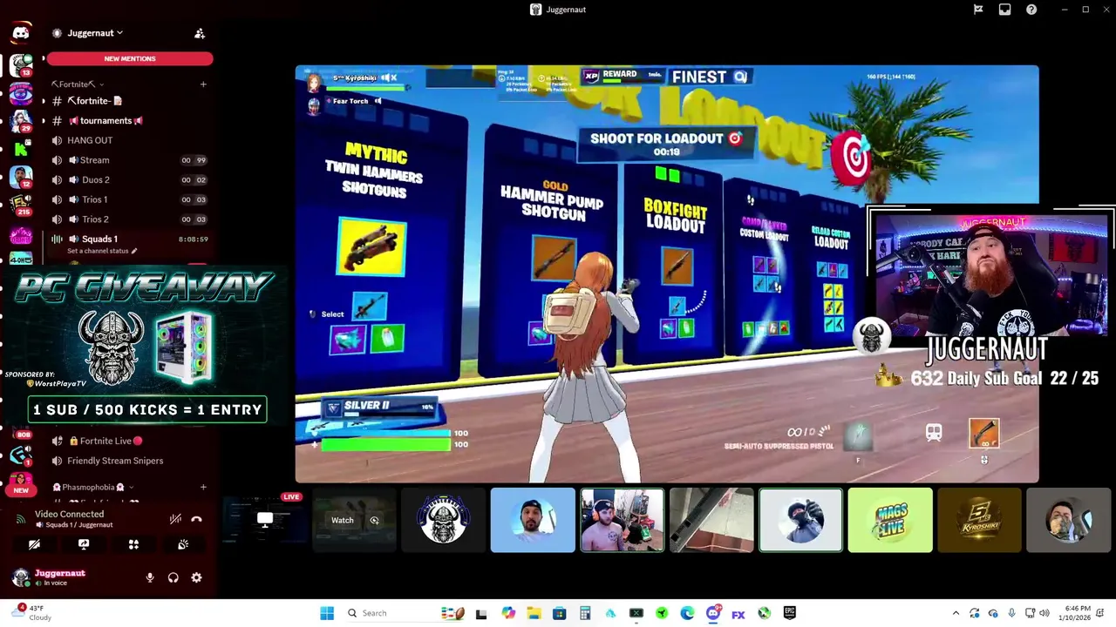Image resolution: width=1116 pixels, height=627 pixels.
Task: Click the Squads 1 / Juggernaut voice label
Action: (73, 525)
